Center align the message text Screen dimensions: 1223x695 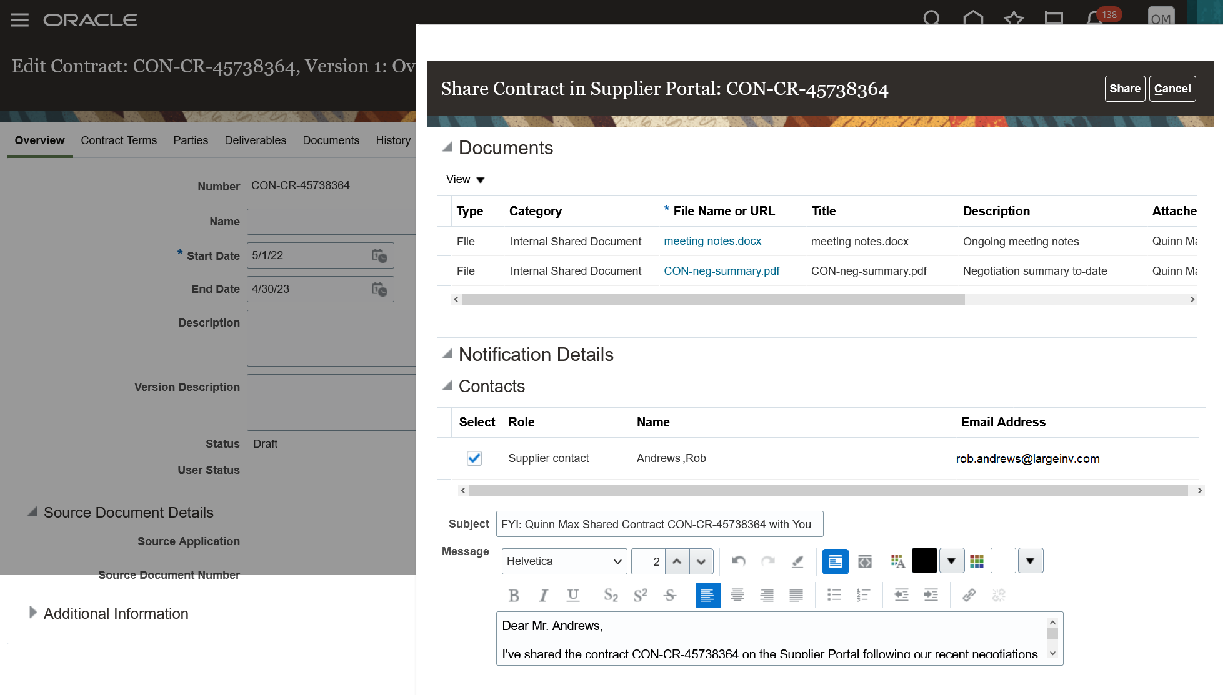pyautogui.click(x=737, y=595)
